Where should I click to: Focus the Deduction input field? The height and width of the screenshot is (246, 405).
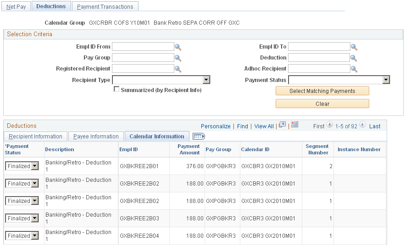(x=319, y=58)
